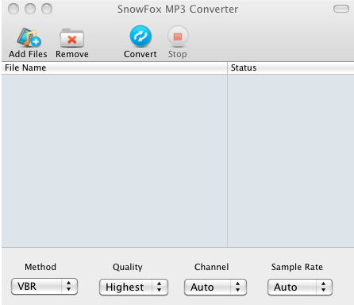Zoom the SnowFox MP3 Converter window

[x=47, y=9]
